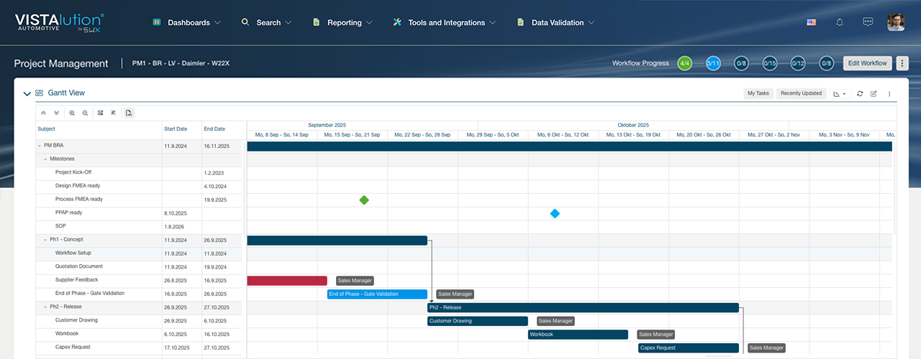Export the Gantt chart to PDF
The width and height of the screenshot is (921, 359).
(129, 113)
